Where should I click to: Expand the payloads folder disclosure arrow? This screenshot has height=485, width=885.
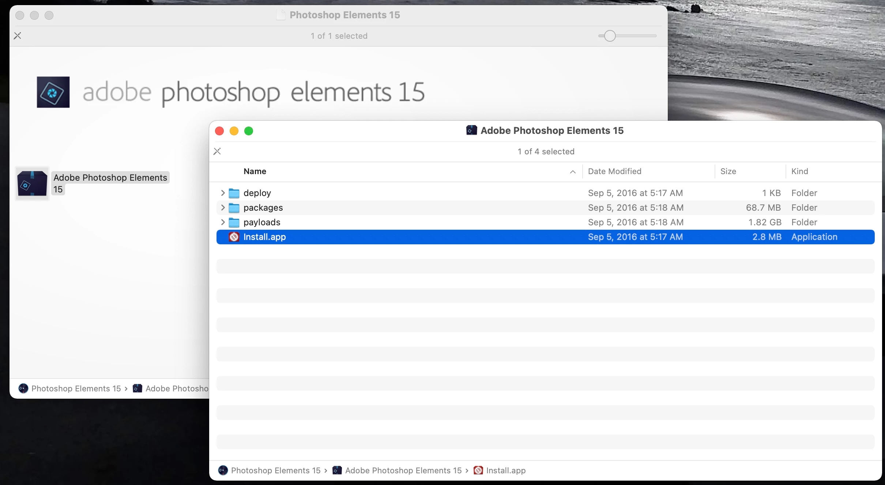[x=223, y=222]
